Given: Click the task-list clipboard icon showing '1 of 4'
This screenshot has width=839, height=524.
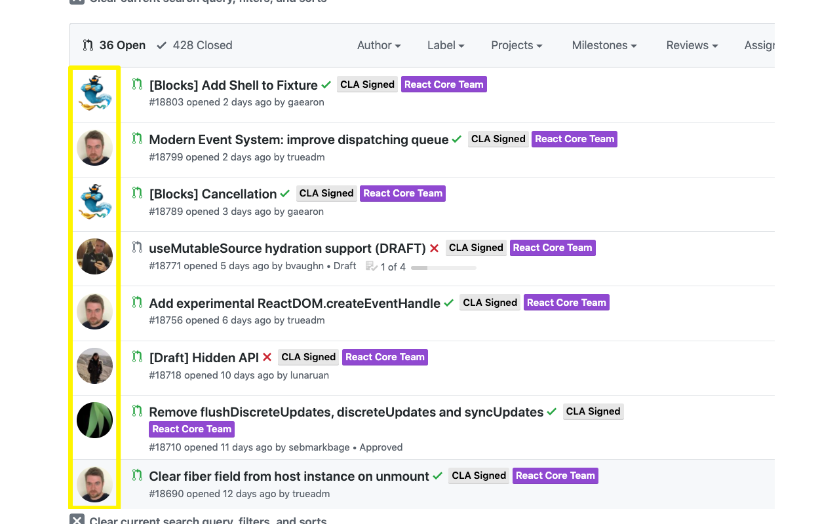Looking at the screenshot, I should click(372, 267).
